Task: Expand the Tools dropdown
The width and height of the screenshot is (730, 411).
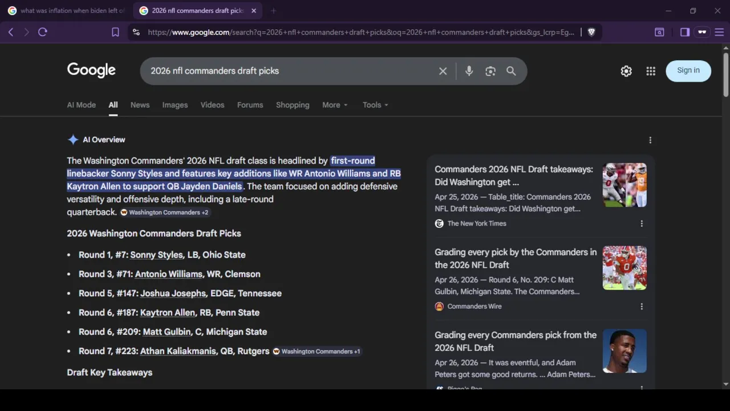Action: [x=375, y=105]
